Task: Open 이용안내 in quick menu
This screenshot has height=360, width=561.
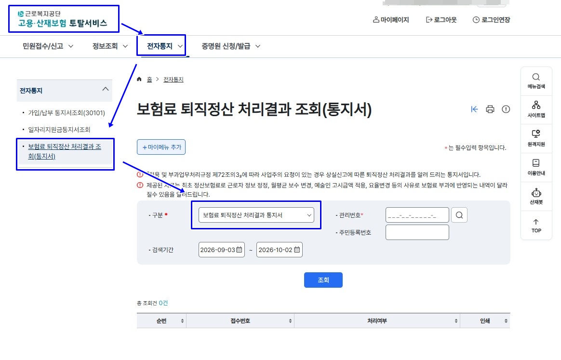Action: pyautogui.click(x=536, y=168)
